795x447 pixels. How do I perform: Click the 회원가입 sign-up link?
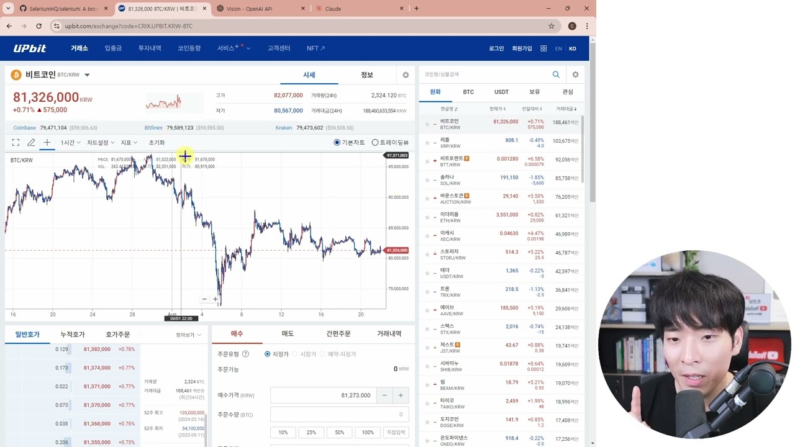click(x=522, y=48)
